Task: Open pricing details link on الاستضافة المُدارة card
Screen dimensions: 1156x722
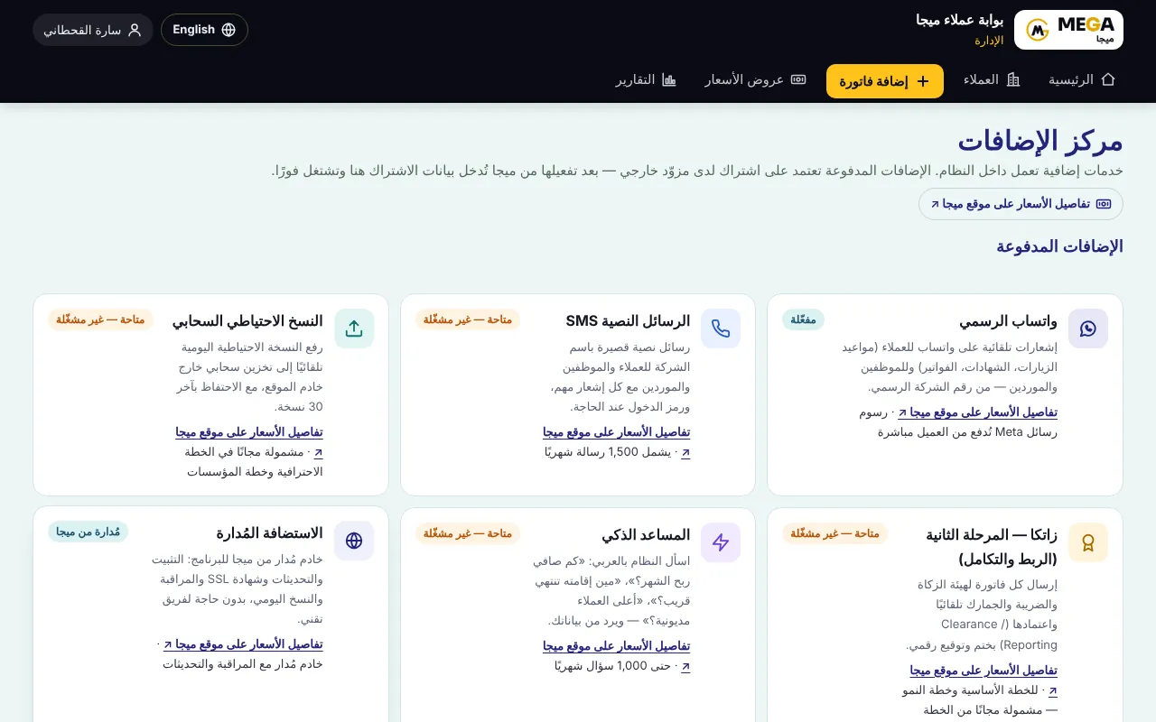Action: coord(243,644)
